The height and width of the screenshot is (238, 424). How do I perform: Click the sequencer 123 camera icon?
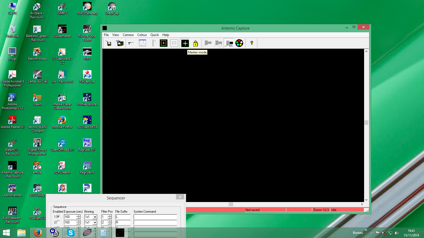pyautogui.click(x=229, y=43)
